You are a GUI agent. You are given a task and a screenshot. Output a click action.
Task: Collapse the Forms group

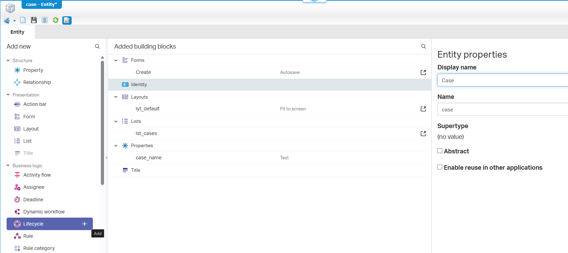(x=116, y=60)
